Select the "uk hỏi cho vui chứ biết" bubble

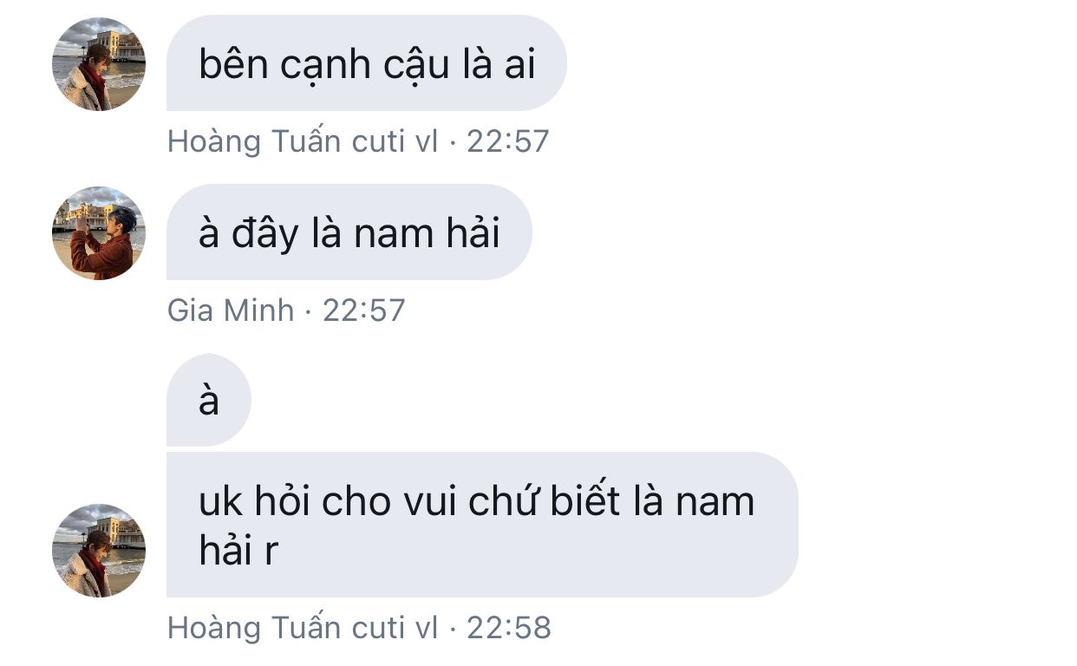[482, 525]
